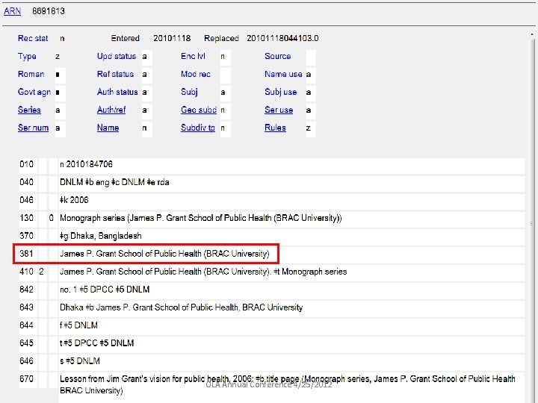Select the Auth status label
The image size is (538, 403).
pos(117,92)
